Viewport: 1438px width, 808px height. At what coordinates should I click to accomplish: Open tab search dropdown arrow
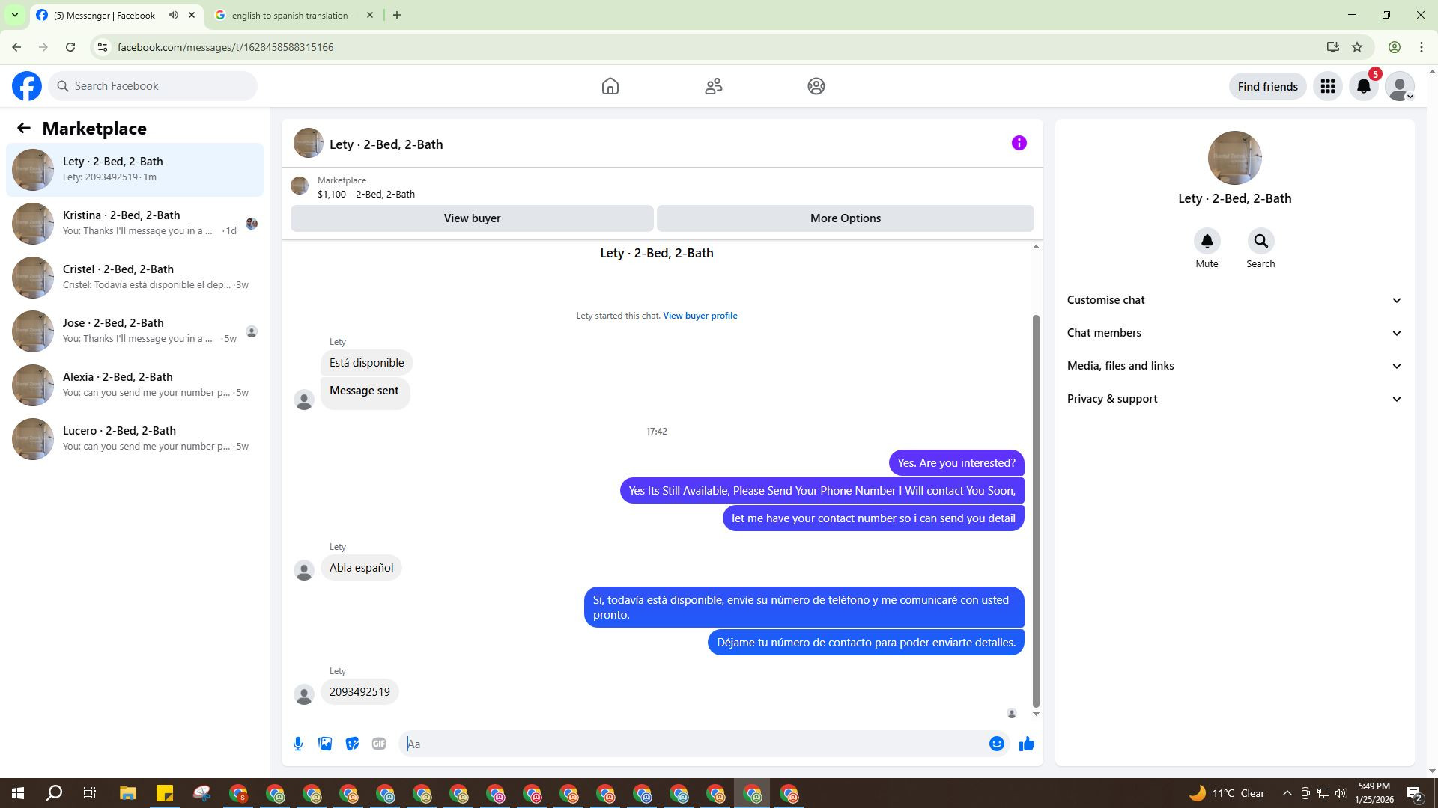[x=14, y=15]
